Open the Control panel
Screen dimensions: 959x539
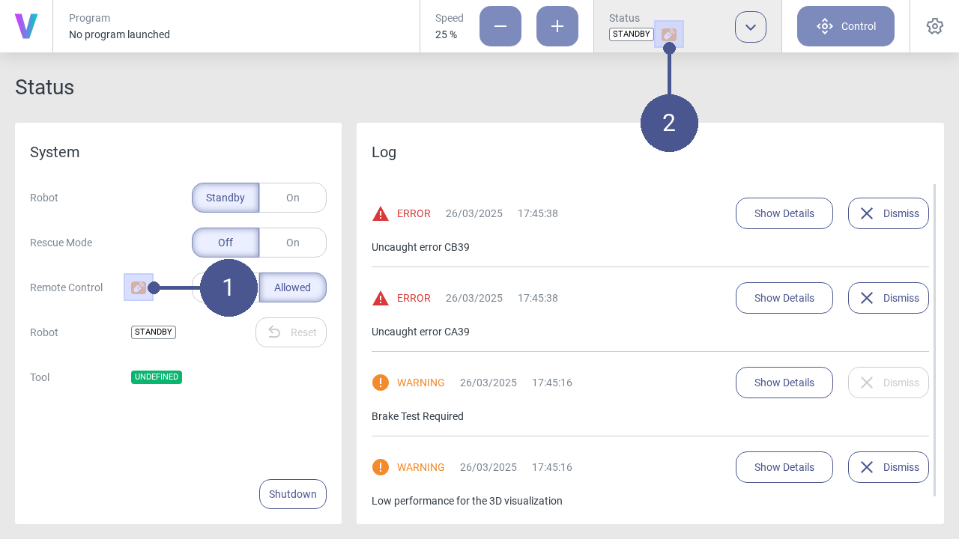tap(845, 26)
